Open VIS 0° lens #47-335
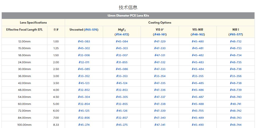The height and width of the screenshot is (128, 256). [160, 83]
